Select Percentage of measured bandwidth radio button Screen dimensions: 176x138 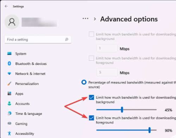coord(84,82)
